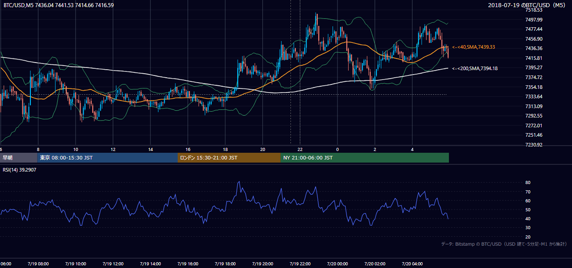572x268 pixels.
Task: Click the RSI 70 level label
Action: [x=528, y=192]
